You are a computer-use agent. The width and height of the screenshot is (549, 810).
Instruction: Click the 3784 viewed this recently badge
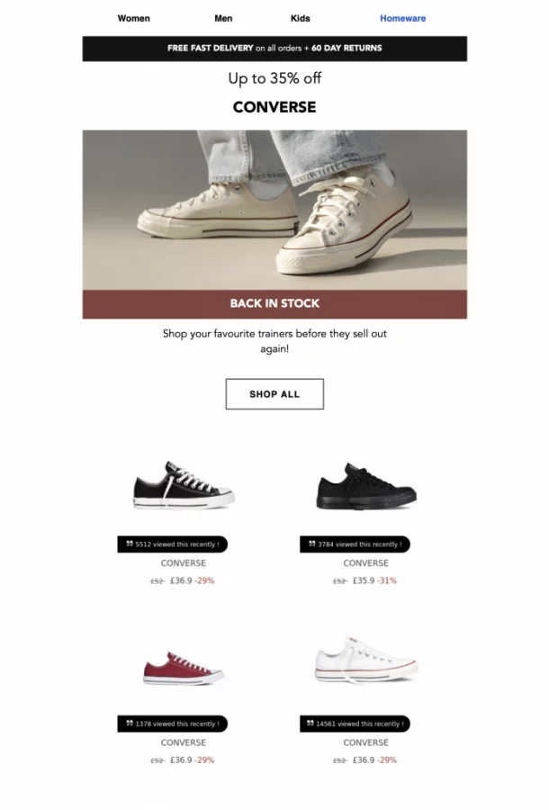(355, 544)
